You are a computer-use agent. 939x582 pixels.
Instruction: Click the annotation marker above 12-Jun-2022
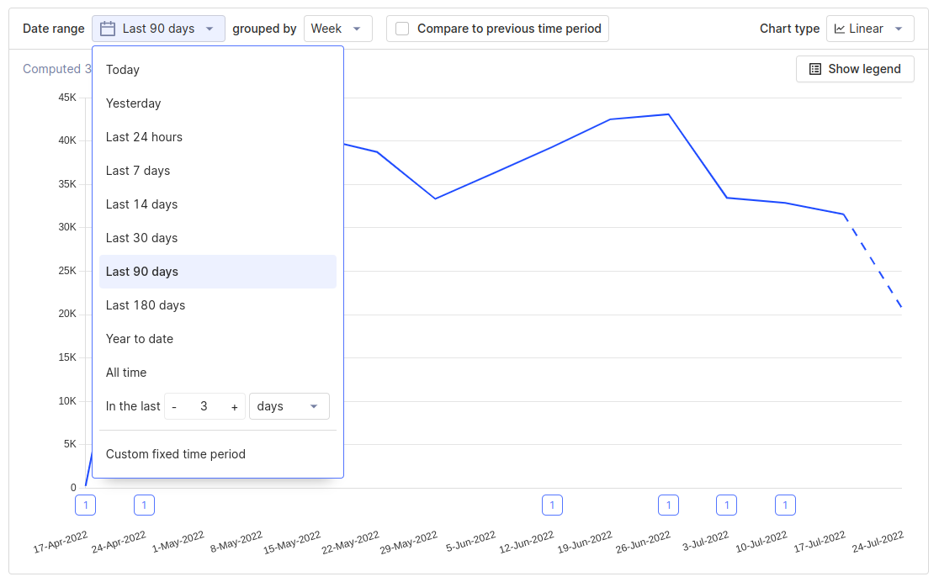click(552, 505)
